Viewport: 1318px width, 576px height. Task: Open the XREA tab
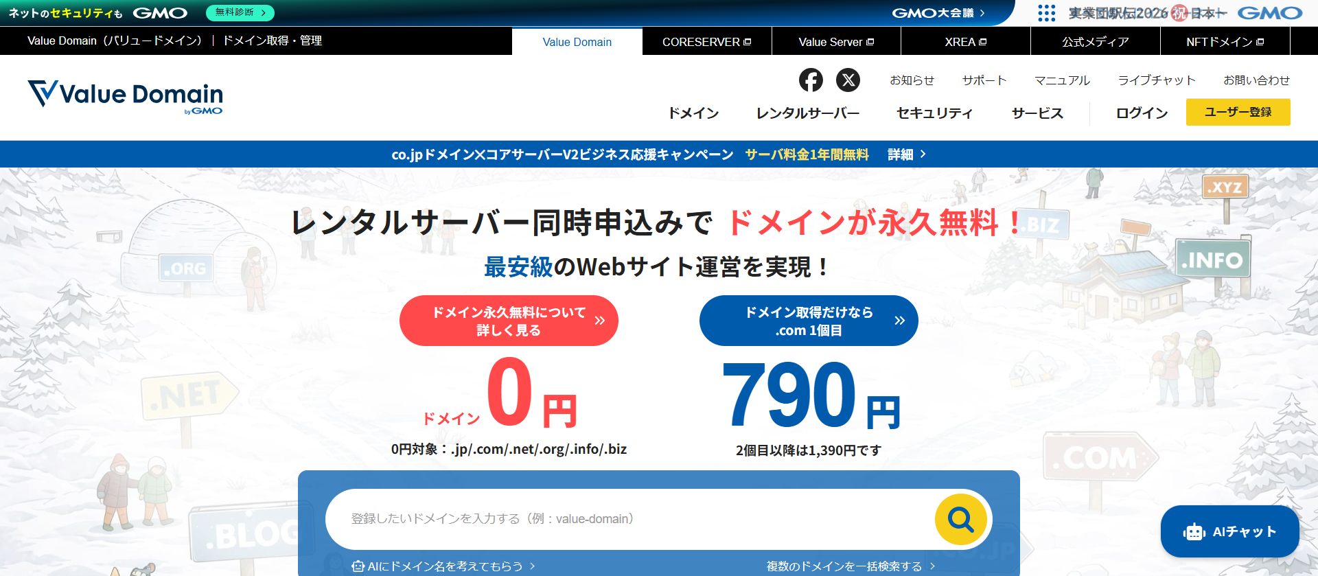[x=966, y=42]
